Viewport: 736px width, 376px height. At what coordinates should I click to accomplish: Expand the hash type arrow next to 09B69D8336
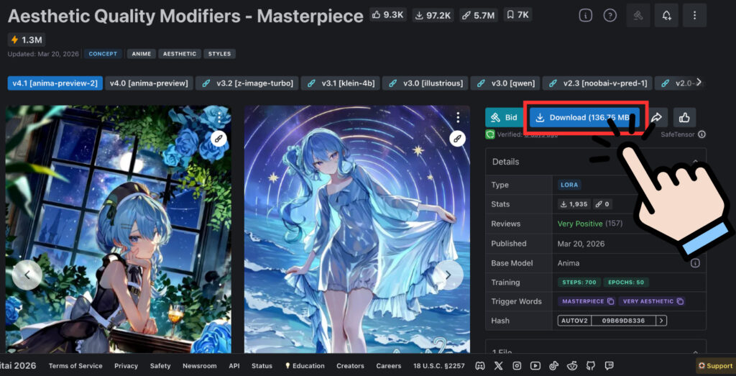click(661, 321)
